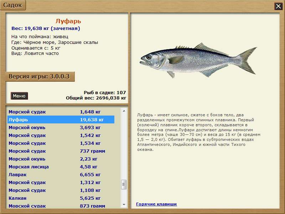Choose Морская лисица in the fish list
The width and height of the screenshot is (285, 214).
(61, 167)
